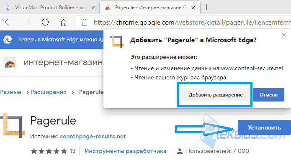Image resolution: width=291 pixels, height=160 pixels.
Task: Open the home page via the house icon
Action: pyautogui.click(x=64, y=22)
